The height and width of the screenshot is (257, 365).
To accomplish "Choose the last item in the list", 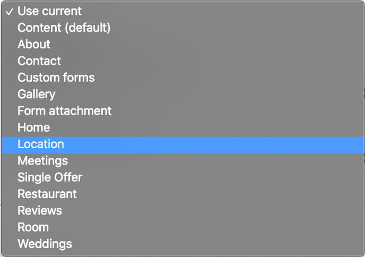I will click(45, 244).
